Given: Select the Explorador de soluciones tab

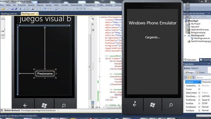Looking at the screenshot, I should 191,59.
